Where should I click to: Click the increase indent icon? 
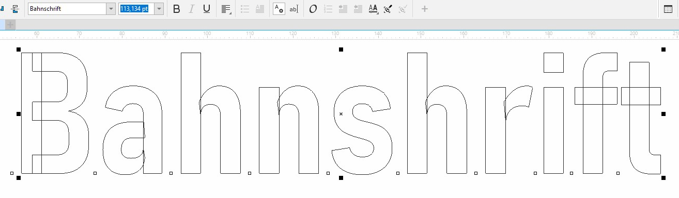343,9
